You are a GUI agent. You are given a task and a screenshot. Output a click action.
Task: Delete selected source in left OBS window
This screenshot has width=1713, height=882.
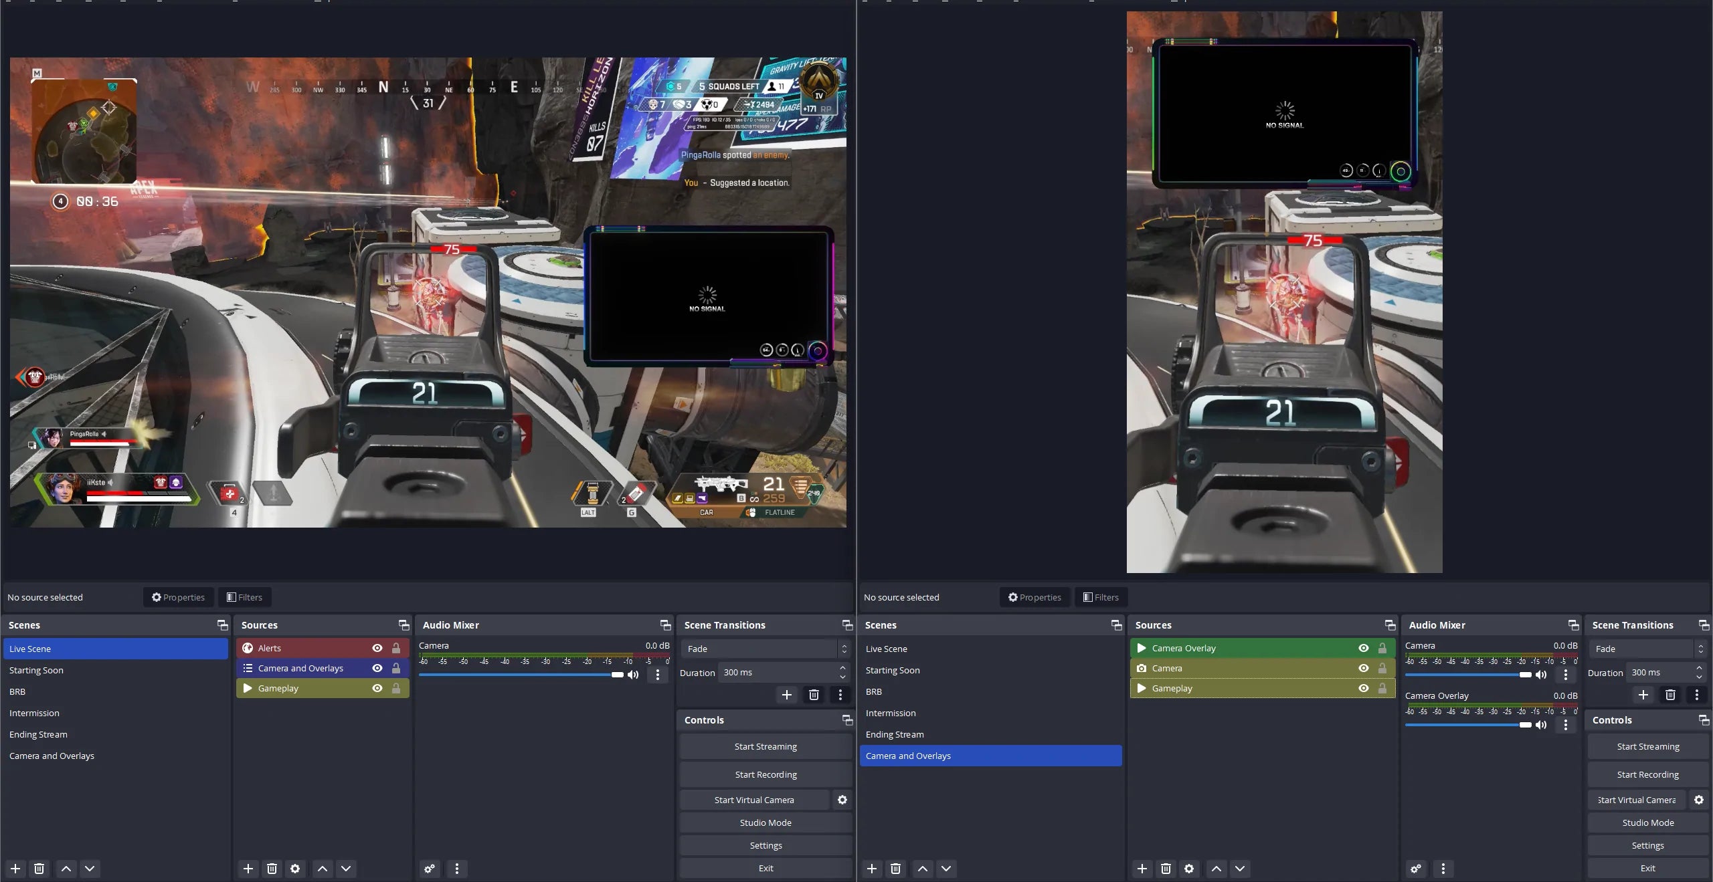(272, 869)
